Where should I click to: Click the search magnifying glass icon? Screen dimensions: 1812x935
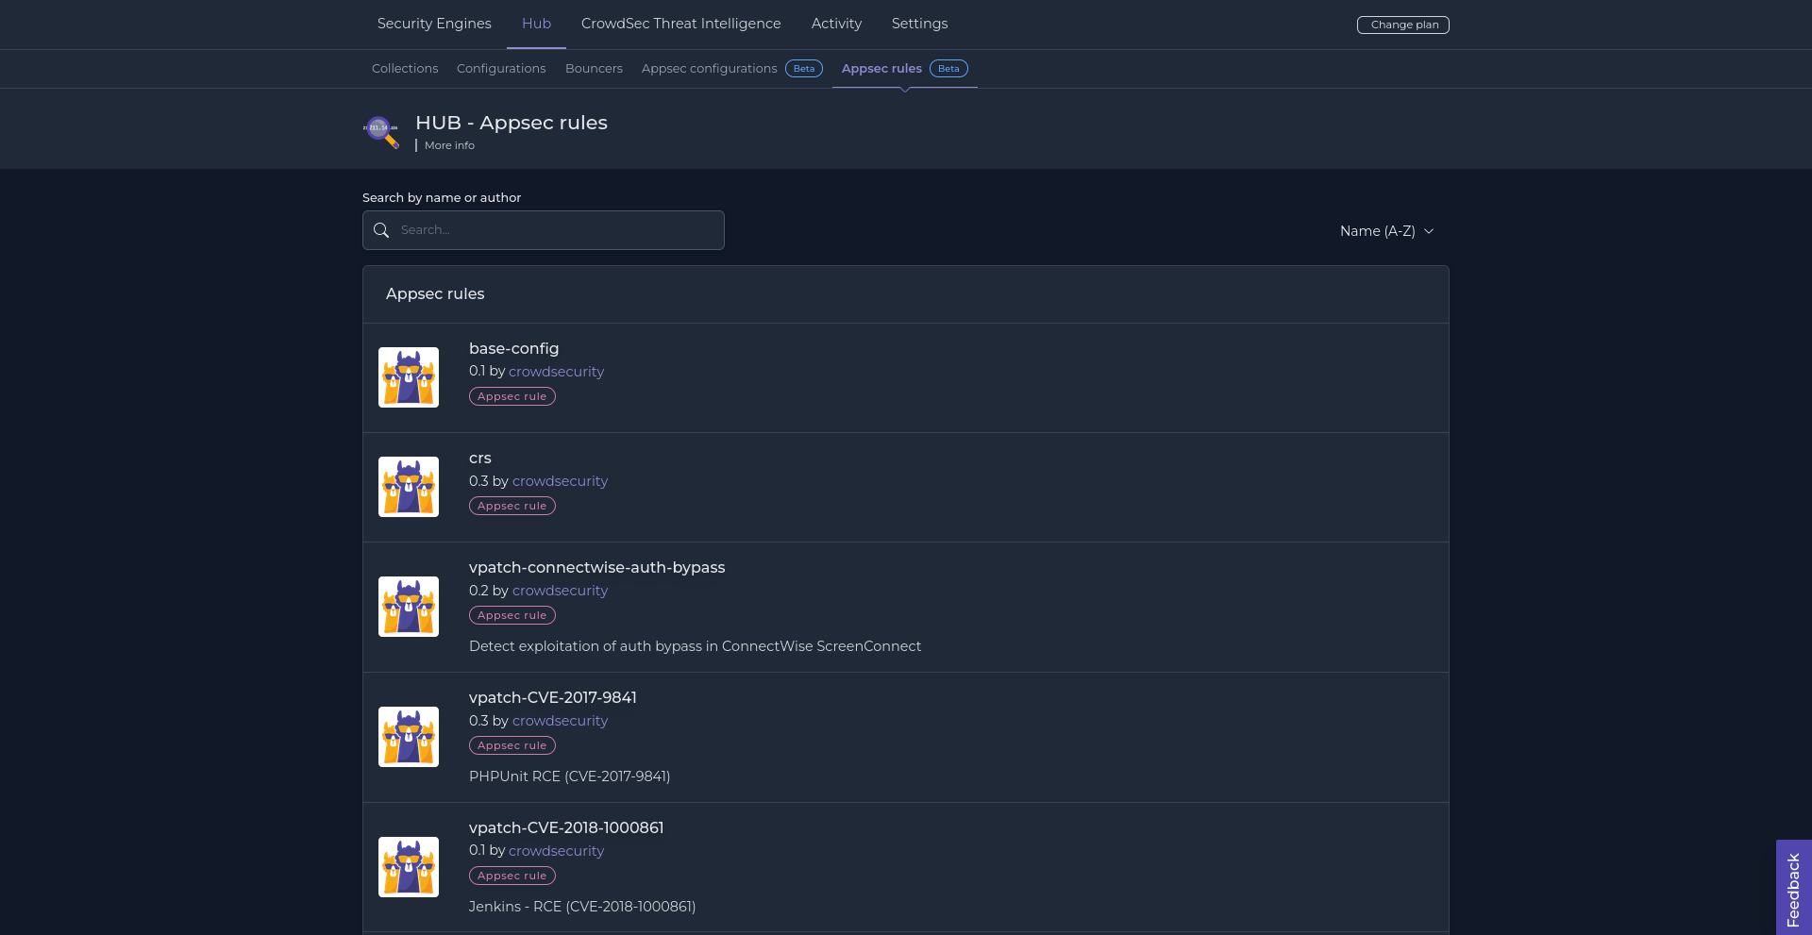tap(381, 230)
